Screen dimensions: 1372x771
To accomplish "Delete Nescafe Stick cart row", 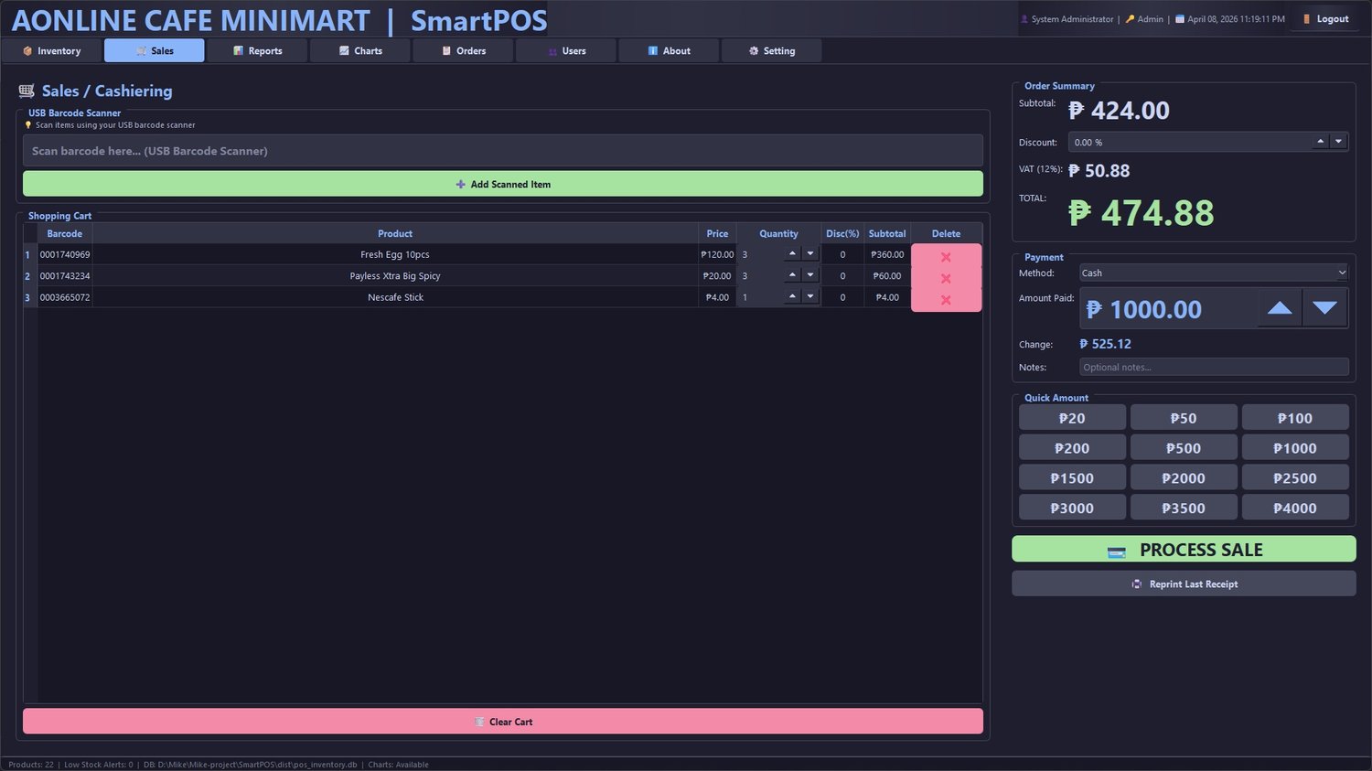I will click(x=946, y=299).
